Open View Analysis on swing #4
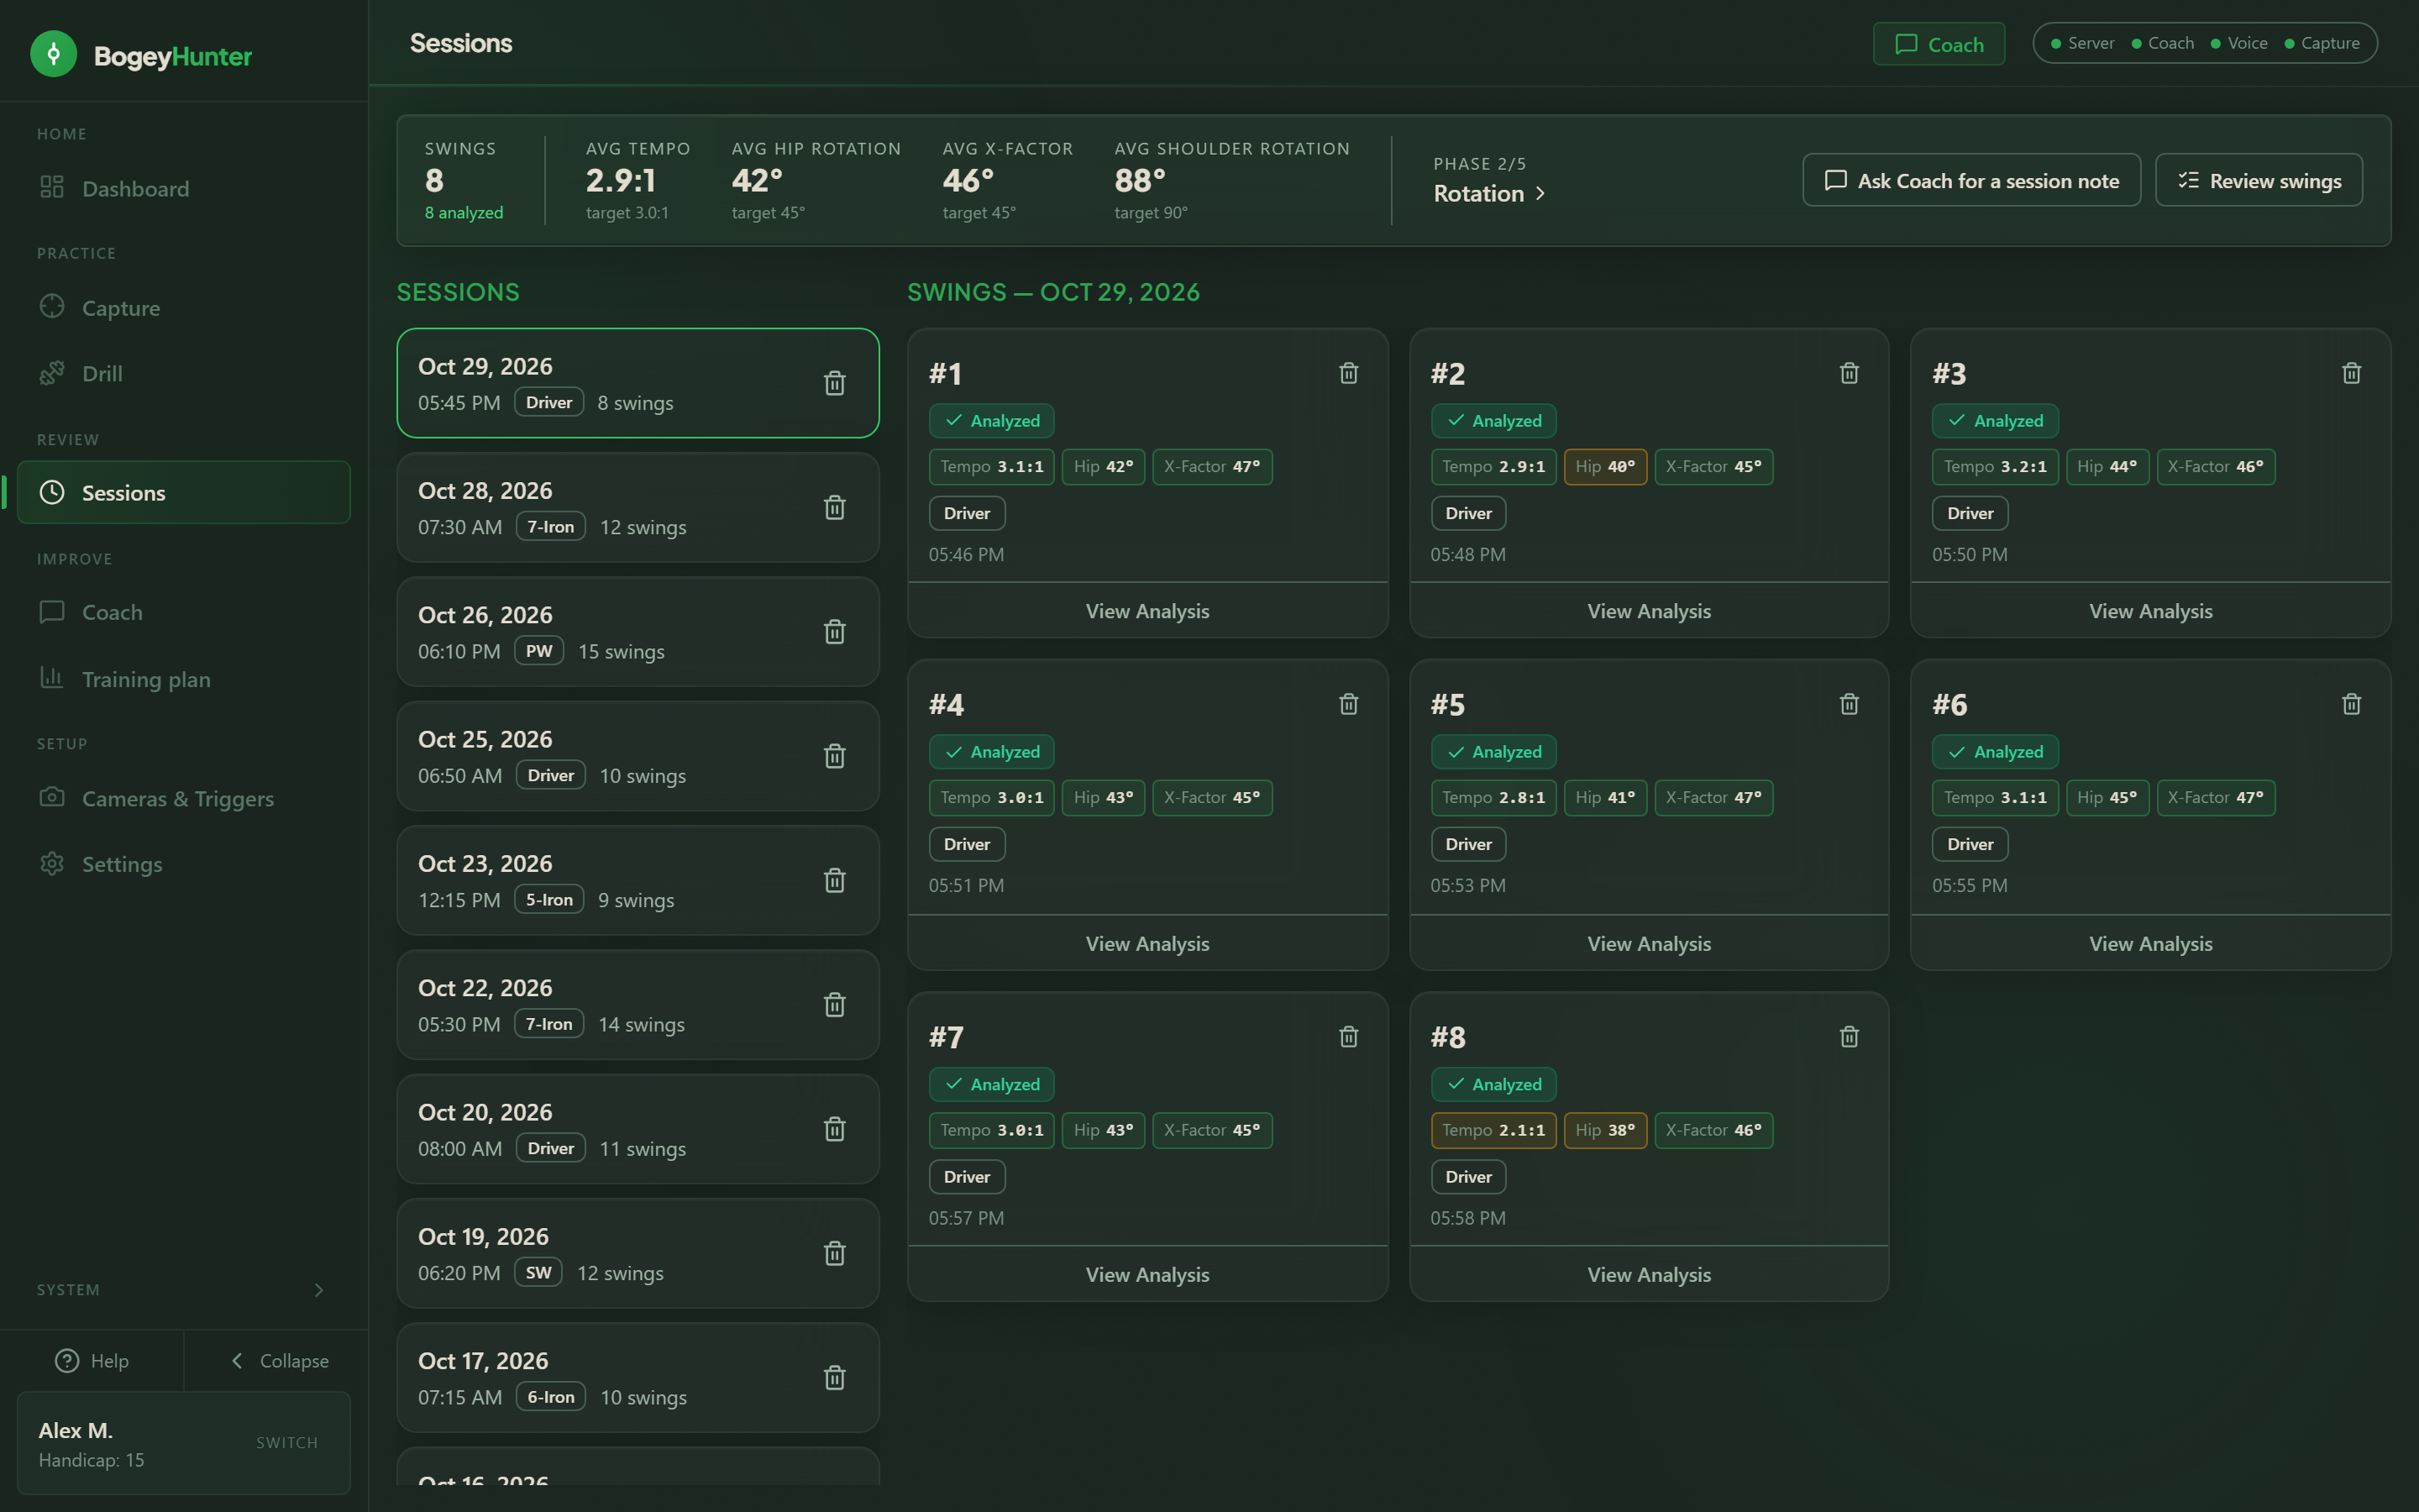Image resolution: width=2419 pixels, height=1512 pixels. 1147,943
